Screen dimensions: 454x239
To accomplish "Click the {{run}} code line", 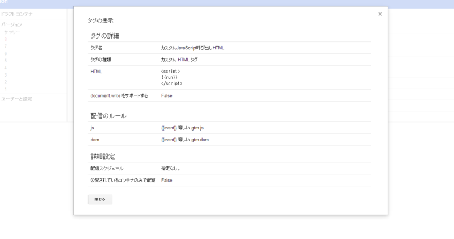I will coord(169,77).
